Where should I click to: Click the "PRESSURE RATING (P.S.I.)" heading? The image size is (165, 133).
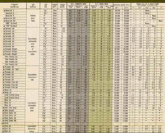[122, 5]
